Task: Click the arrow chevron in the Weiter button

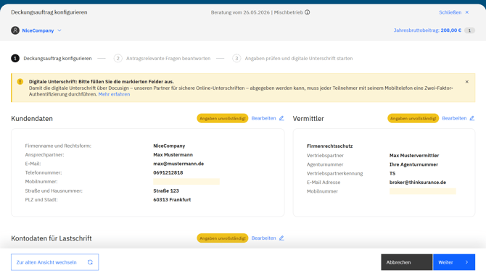Action: (467, 262)
